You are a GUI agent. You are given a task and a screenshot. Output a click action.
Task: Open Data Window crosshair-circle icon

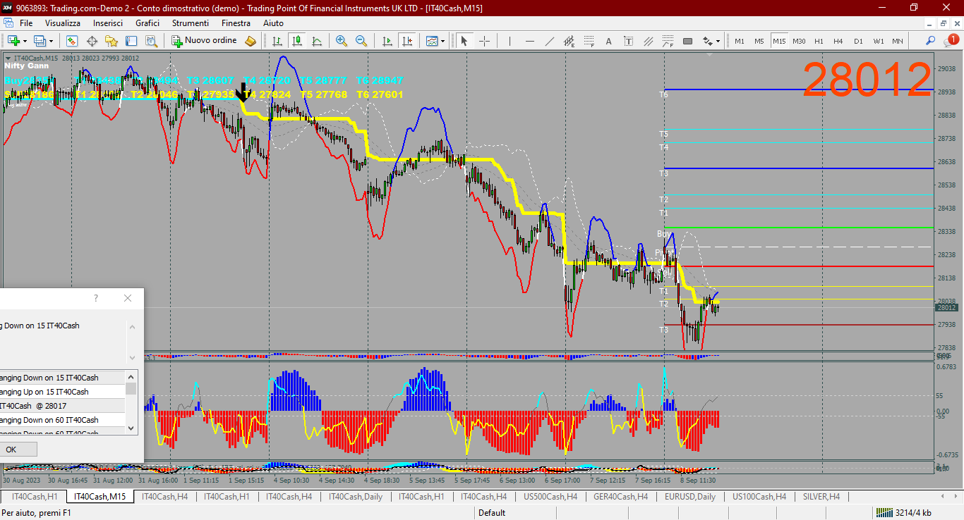[92, 41]
